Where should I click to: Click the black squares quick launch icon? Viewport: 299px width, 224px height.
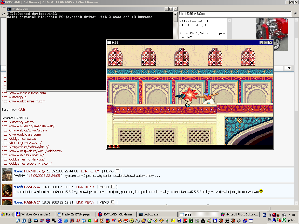point(54,221)
